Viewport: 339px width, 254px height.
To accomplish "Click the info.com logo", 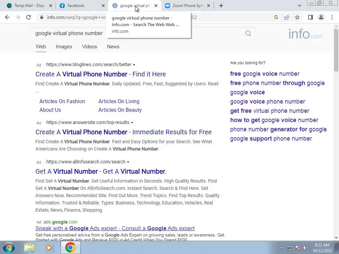I will tap(305, 34).
